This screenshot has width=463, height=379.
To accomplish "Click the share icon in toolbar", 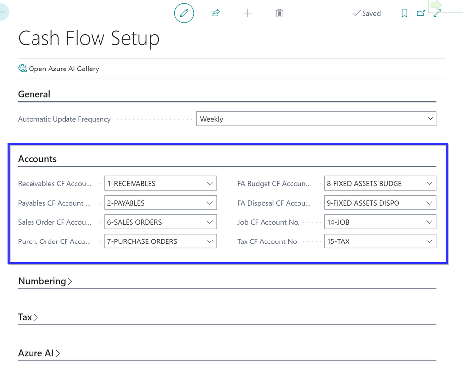I will [215, 13].
